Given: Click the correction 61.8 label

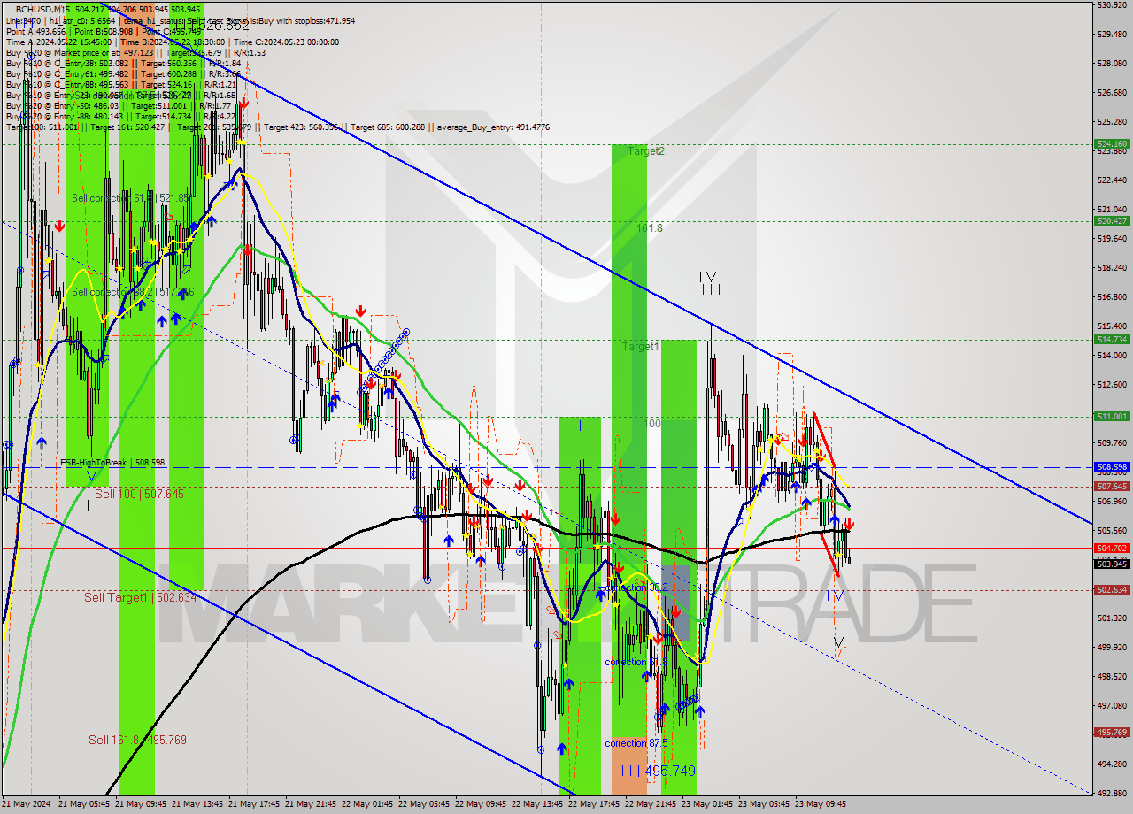Looking at the screenshot, I should pos(636,662).
